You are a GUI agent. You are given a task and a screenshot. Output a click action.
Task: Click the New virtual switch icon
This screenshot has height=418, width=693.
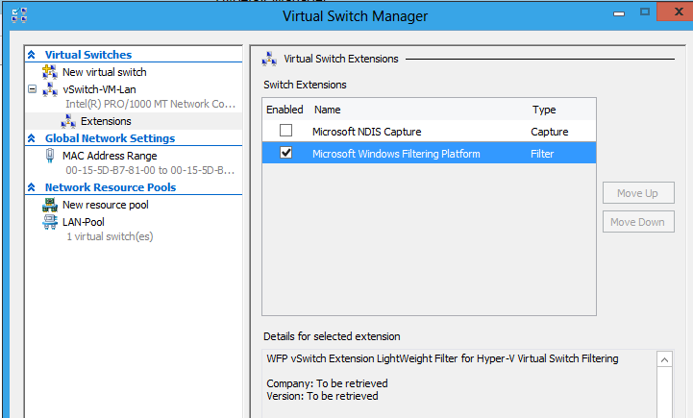(x=50, y=71)
